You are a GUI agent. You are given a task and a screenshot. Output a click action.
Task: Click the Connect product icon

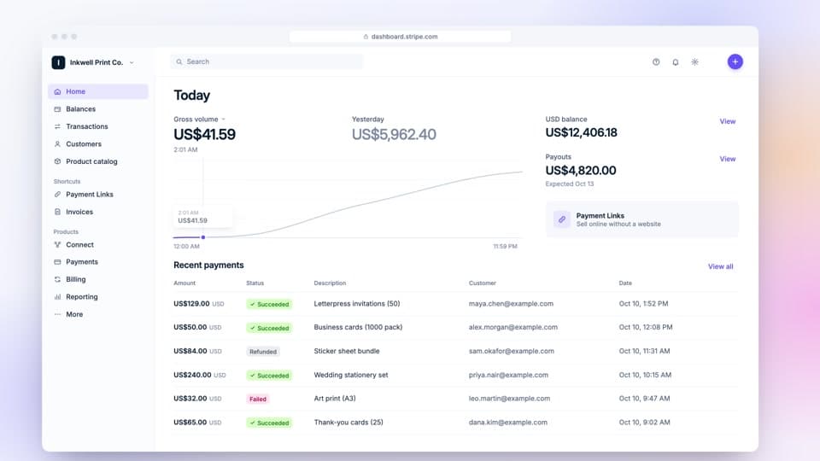click(x=57, y=245)
